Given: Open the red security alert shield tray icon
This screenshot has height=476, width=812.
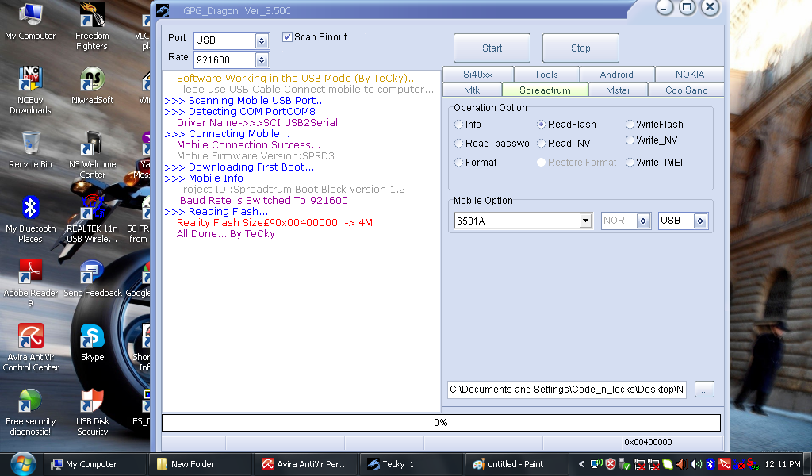Looking at the screenshot, I should (611, 464).
